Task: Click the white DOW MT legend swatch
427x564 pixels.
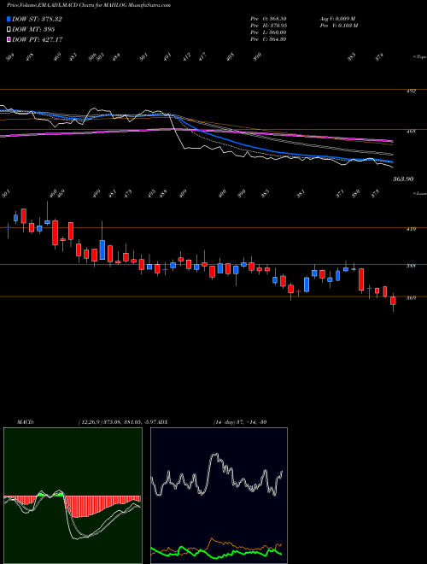Action: pyautogui.click(x=9, y=29)
